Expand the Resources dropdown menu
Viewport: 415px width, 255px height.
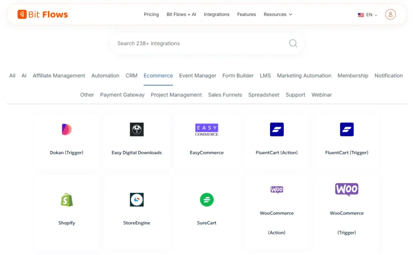(x=278, y=14)
